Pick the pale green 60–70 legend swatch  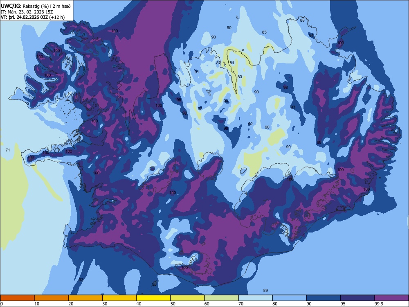221,298
